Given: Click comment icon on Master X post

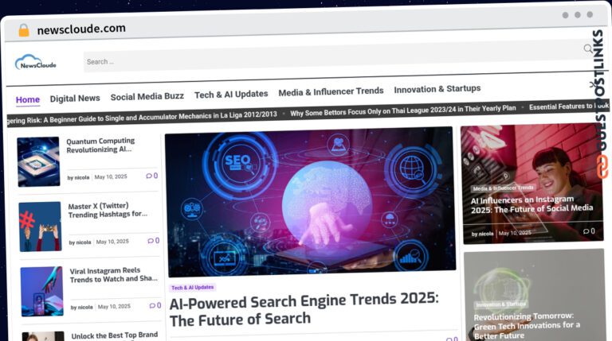Looking at the screenshot, I should coord(151,241).
